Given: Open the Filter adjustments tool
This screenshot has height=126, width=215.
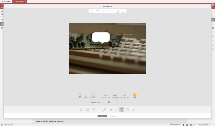Looking at the screenshot, I should (x=133, y=110).
